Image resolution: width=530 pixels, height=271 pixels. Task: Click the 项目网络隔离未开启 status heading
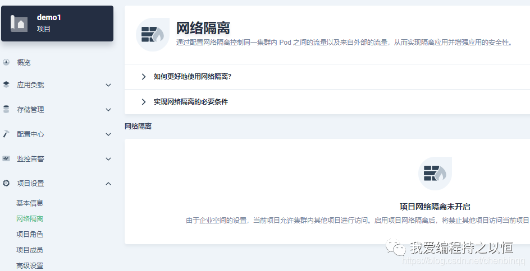[x=435, y=207]
